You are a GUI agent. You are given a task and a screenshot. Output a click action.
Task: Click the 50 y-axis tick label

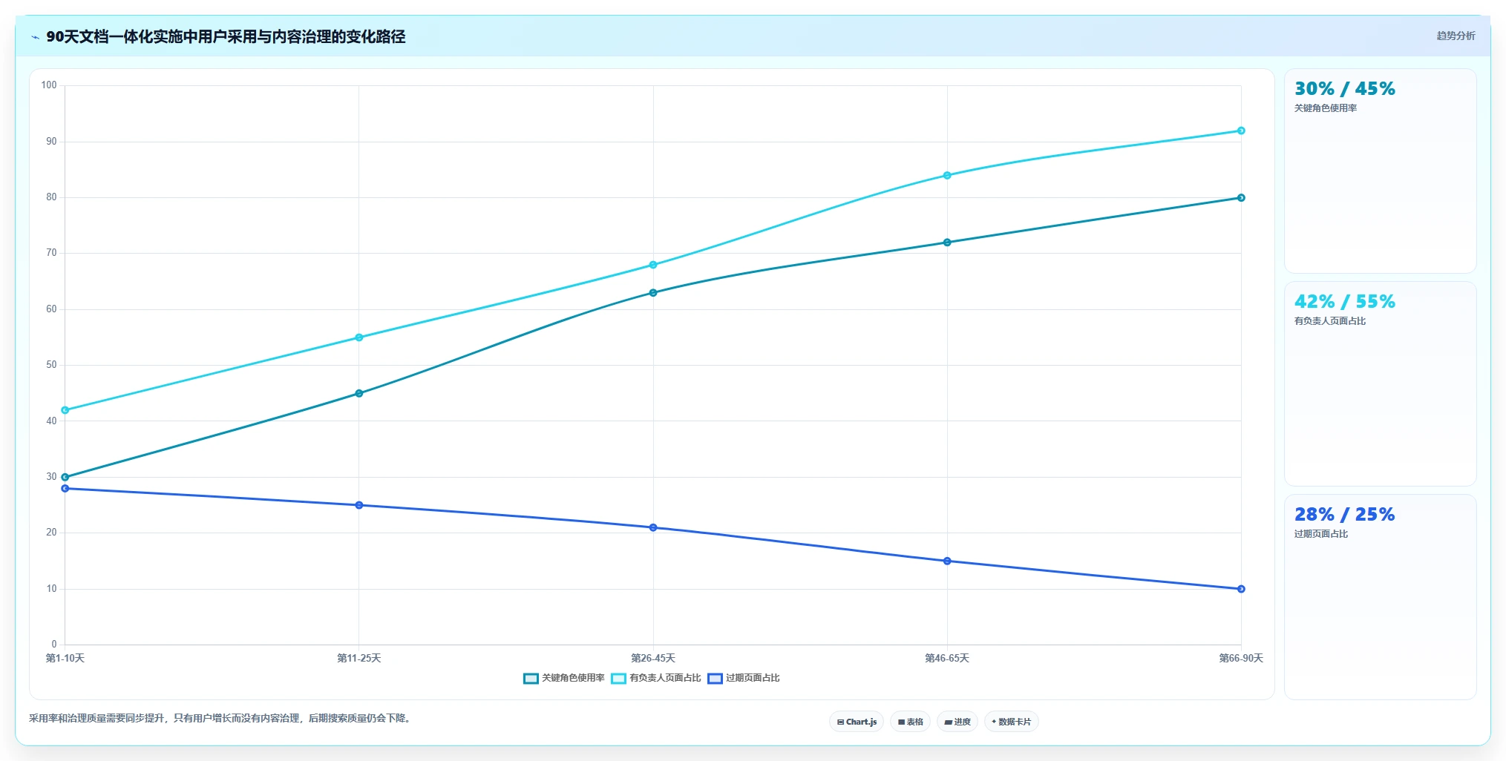[51, 365]
